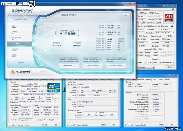Screen dimensions: 183x131
Task: Click the CPU Test 1 value 3498.72
Action: (112, 32)
